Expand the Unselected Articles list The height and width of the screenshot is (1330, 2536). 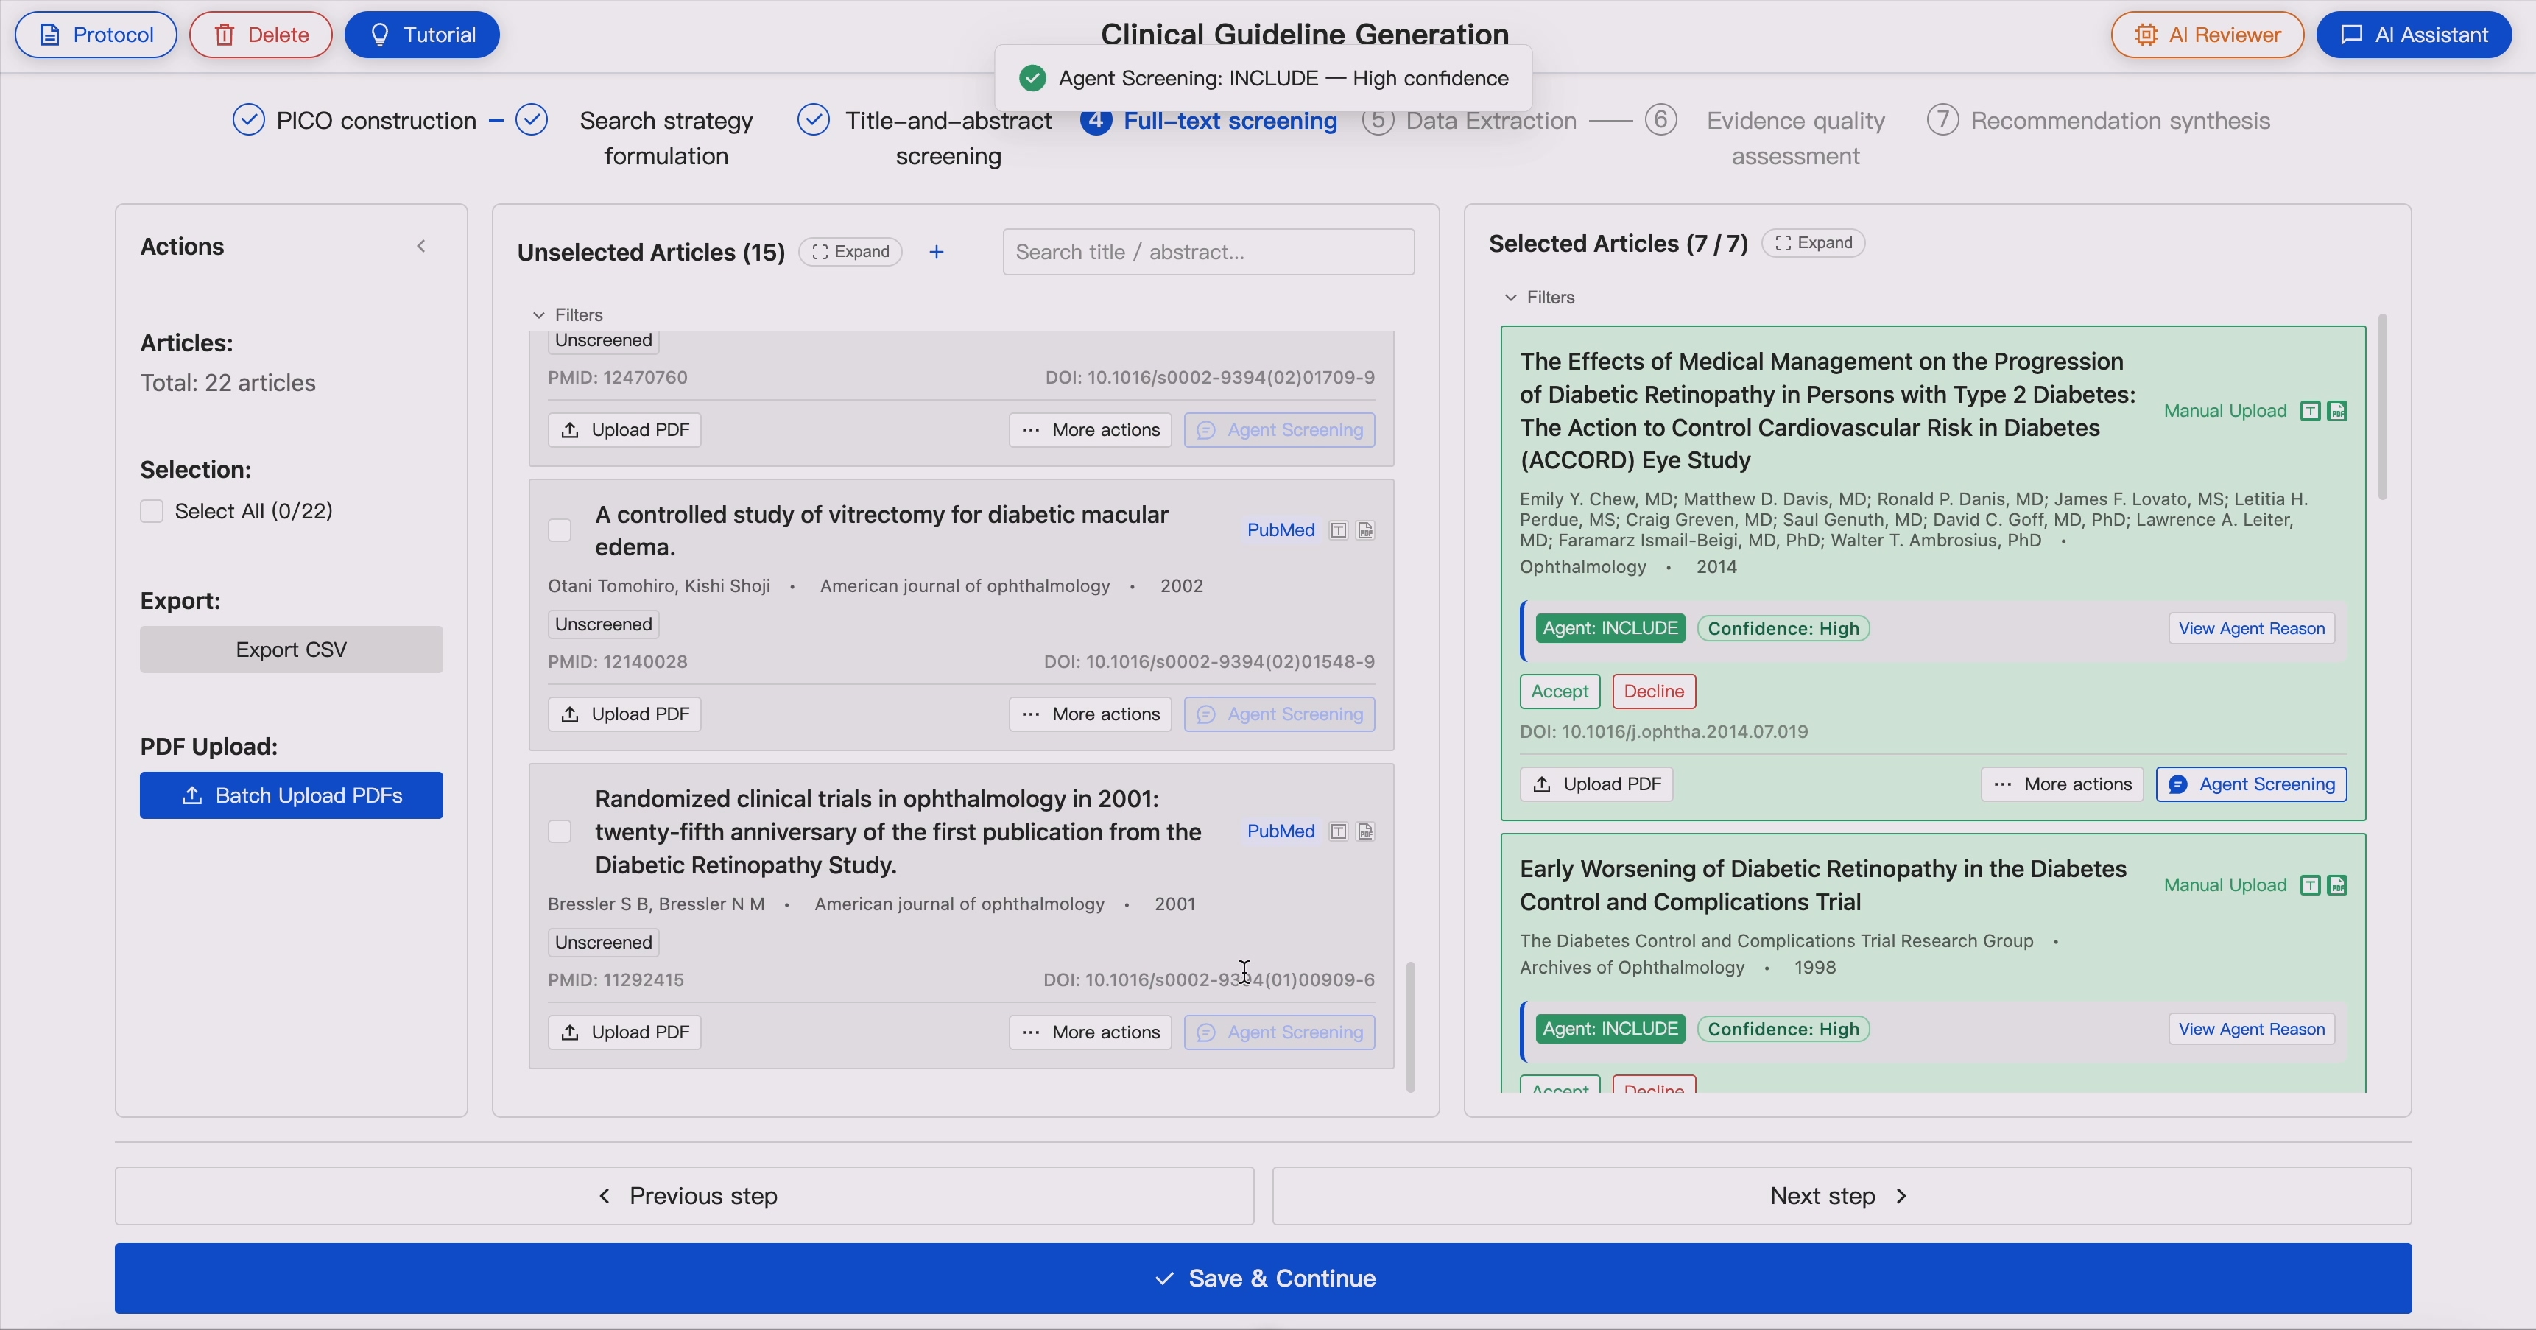coord(850,252)
